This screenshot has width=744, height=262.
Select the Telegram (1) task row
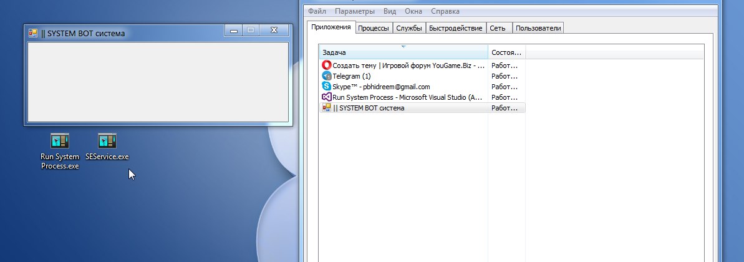pyautogui.click(x=422, y=76)
